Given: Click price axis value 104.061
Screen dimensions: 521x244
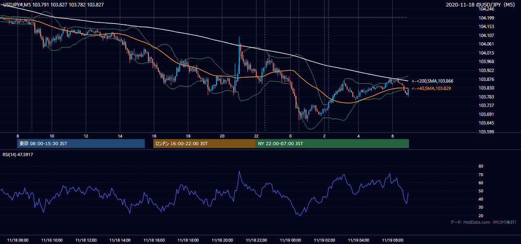Looking at the screenshot, I should (486, 44).
